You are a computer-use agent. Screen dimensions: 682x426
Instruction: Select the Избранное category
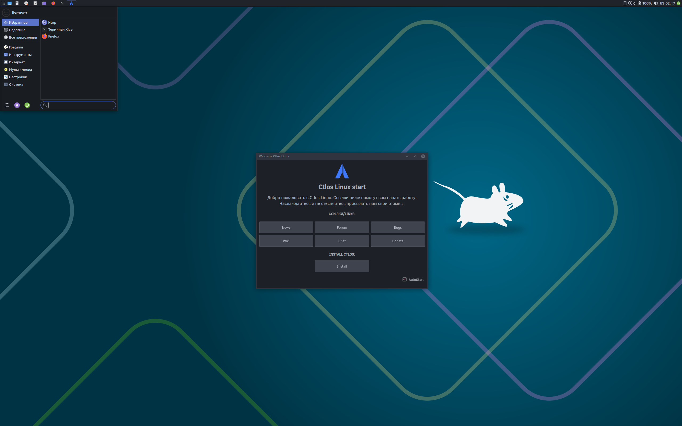point(20,22)
